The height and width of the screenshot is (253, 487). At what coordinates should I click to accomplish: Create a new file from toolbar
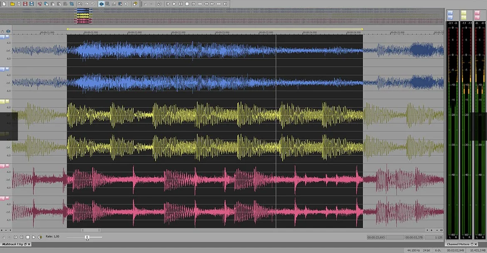coord(4,4)
